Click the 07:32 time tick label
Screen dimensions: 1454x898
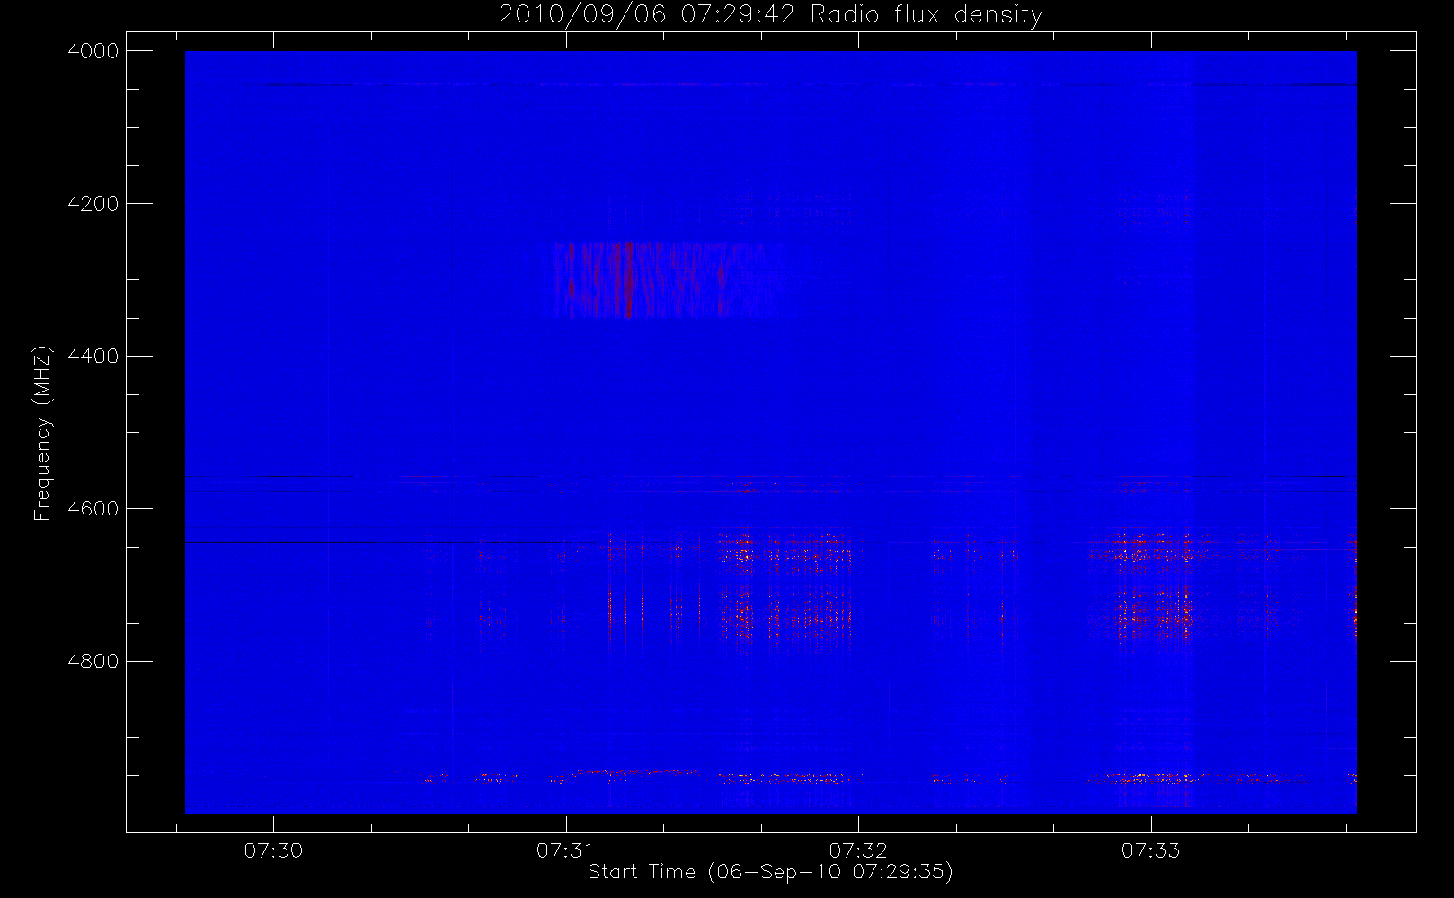(858, 850)
